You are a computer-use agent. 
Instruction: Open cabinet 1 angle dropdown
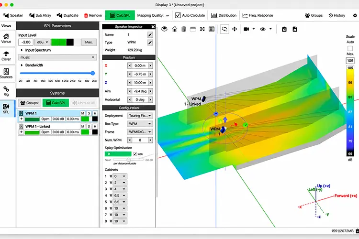pyautogui.click(x=120, y=176)
